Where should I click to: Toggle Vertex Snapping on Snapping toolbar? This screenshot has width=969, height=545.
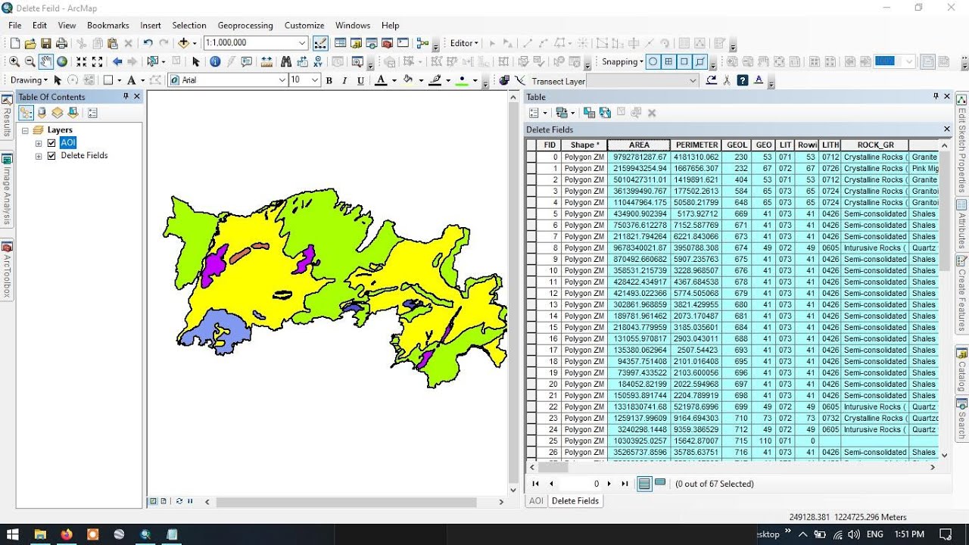pos(684,62)
